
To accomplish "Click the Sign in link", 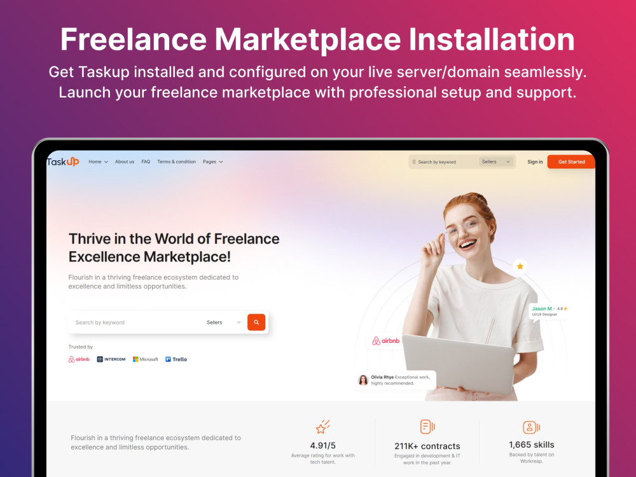I will pyautogui.click(x=535, y=162).
